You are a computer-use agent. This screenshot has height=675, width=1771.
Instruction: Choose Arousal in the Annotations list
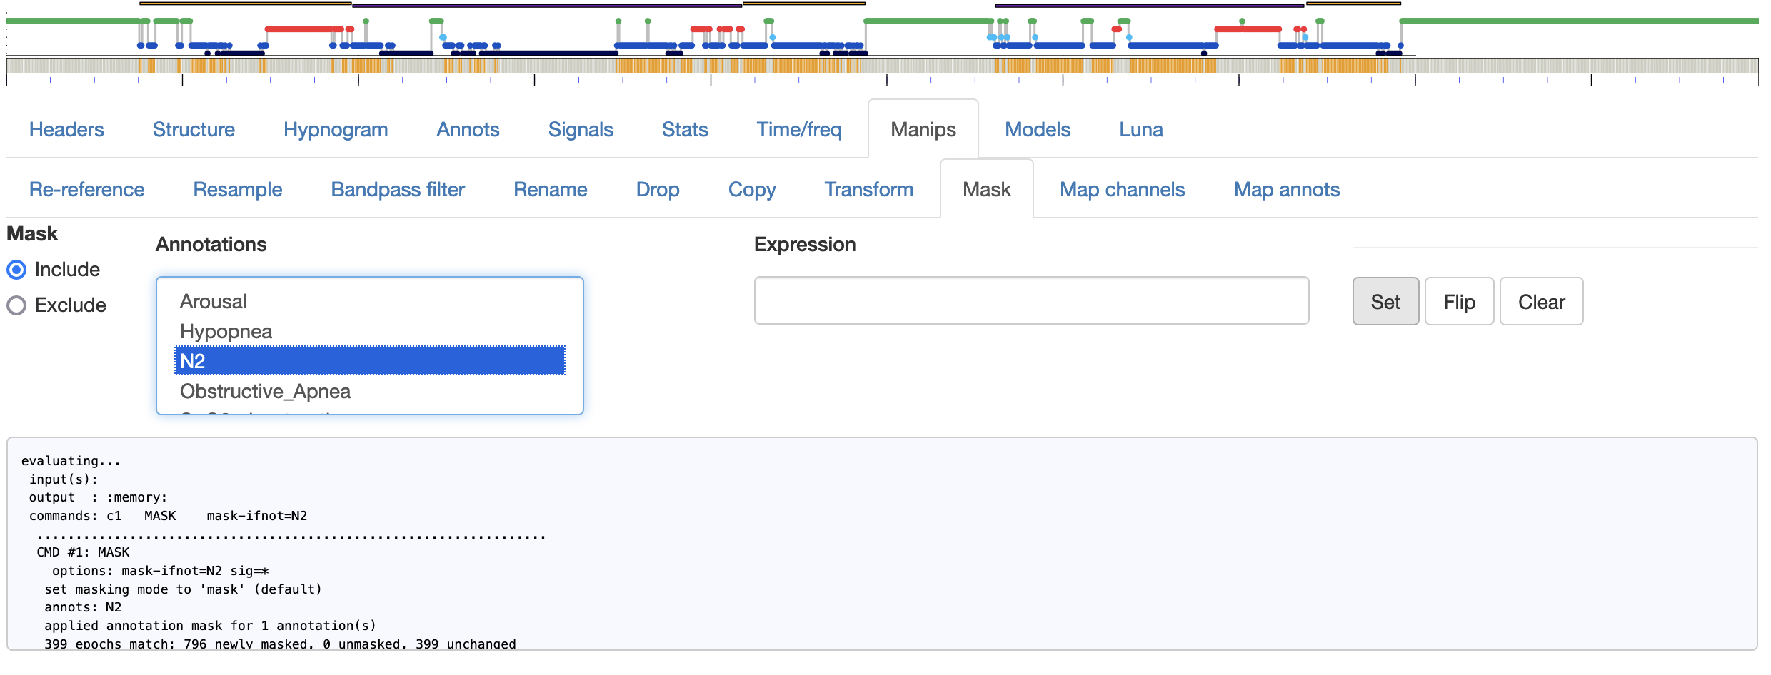(213, 301)
